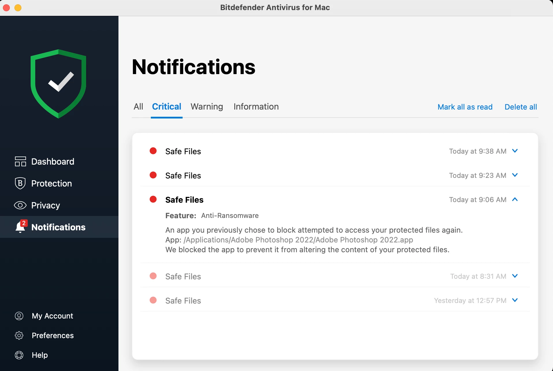Click the Dashboard grid icon in sidebar
553x371 pixels.
pyautogui.click(x=20, y=161)
